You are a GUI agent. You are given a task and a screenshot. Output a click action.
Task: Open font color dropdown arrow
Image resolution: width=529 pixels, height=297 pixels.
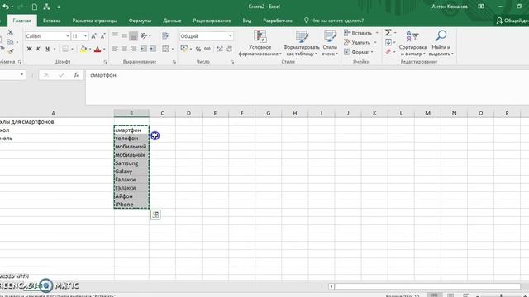tap(104, 49)
